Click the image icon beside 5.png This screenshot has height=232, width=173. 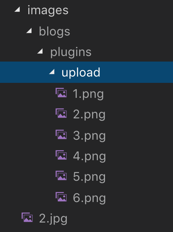[61, 176]
